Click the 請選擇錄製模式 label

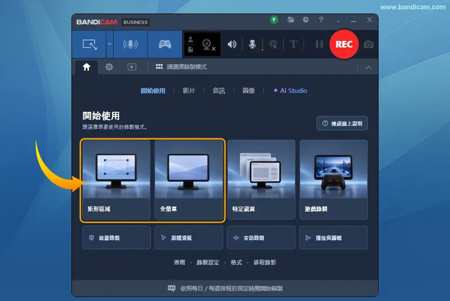click(187, 67)
